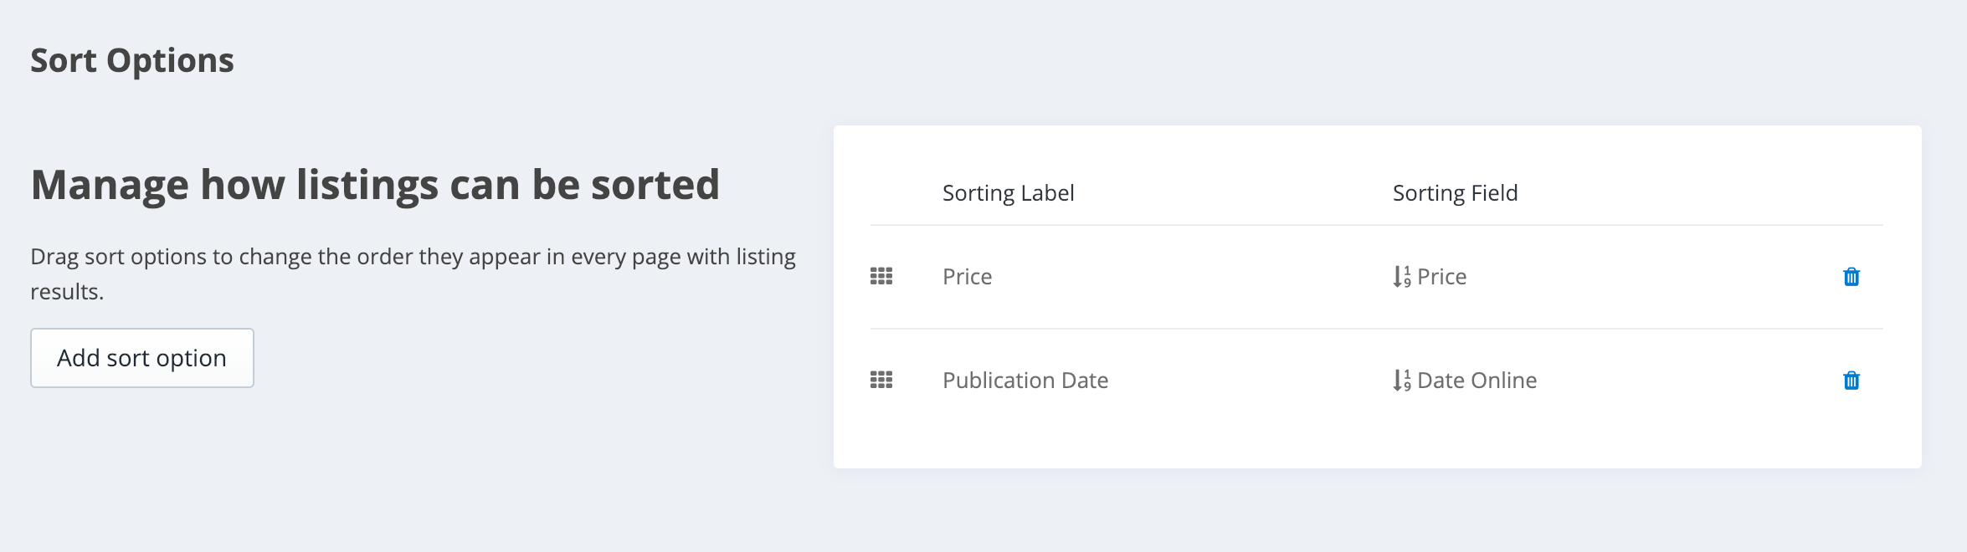Click the drag handle for Publication Date row
The width and height of the screenshot is (1967, 552).
coord(881,380)
